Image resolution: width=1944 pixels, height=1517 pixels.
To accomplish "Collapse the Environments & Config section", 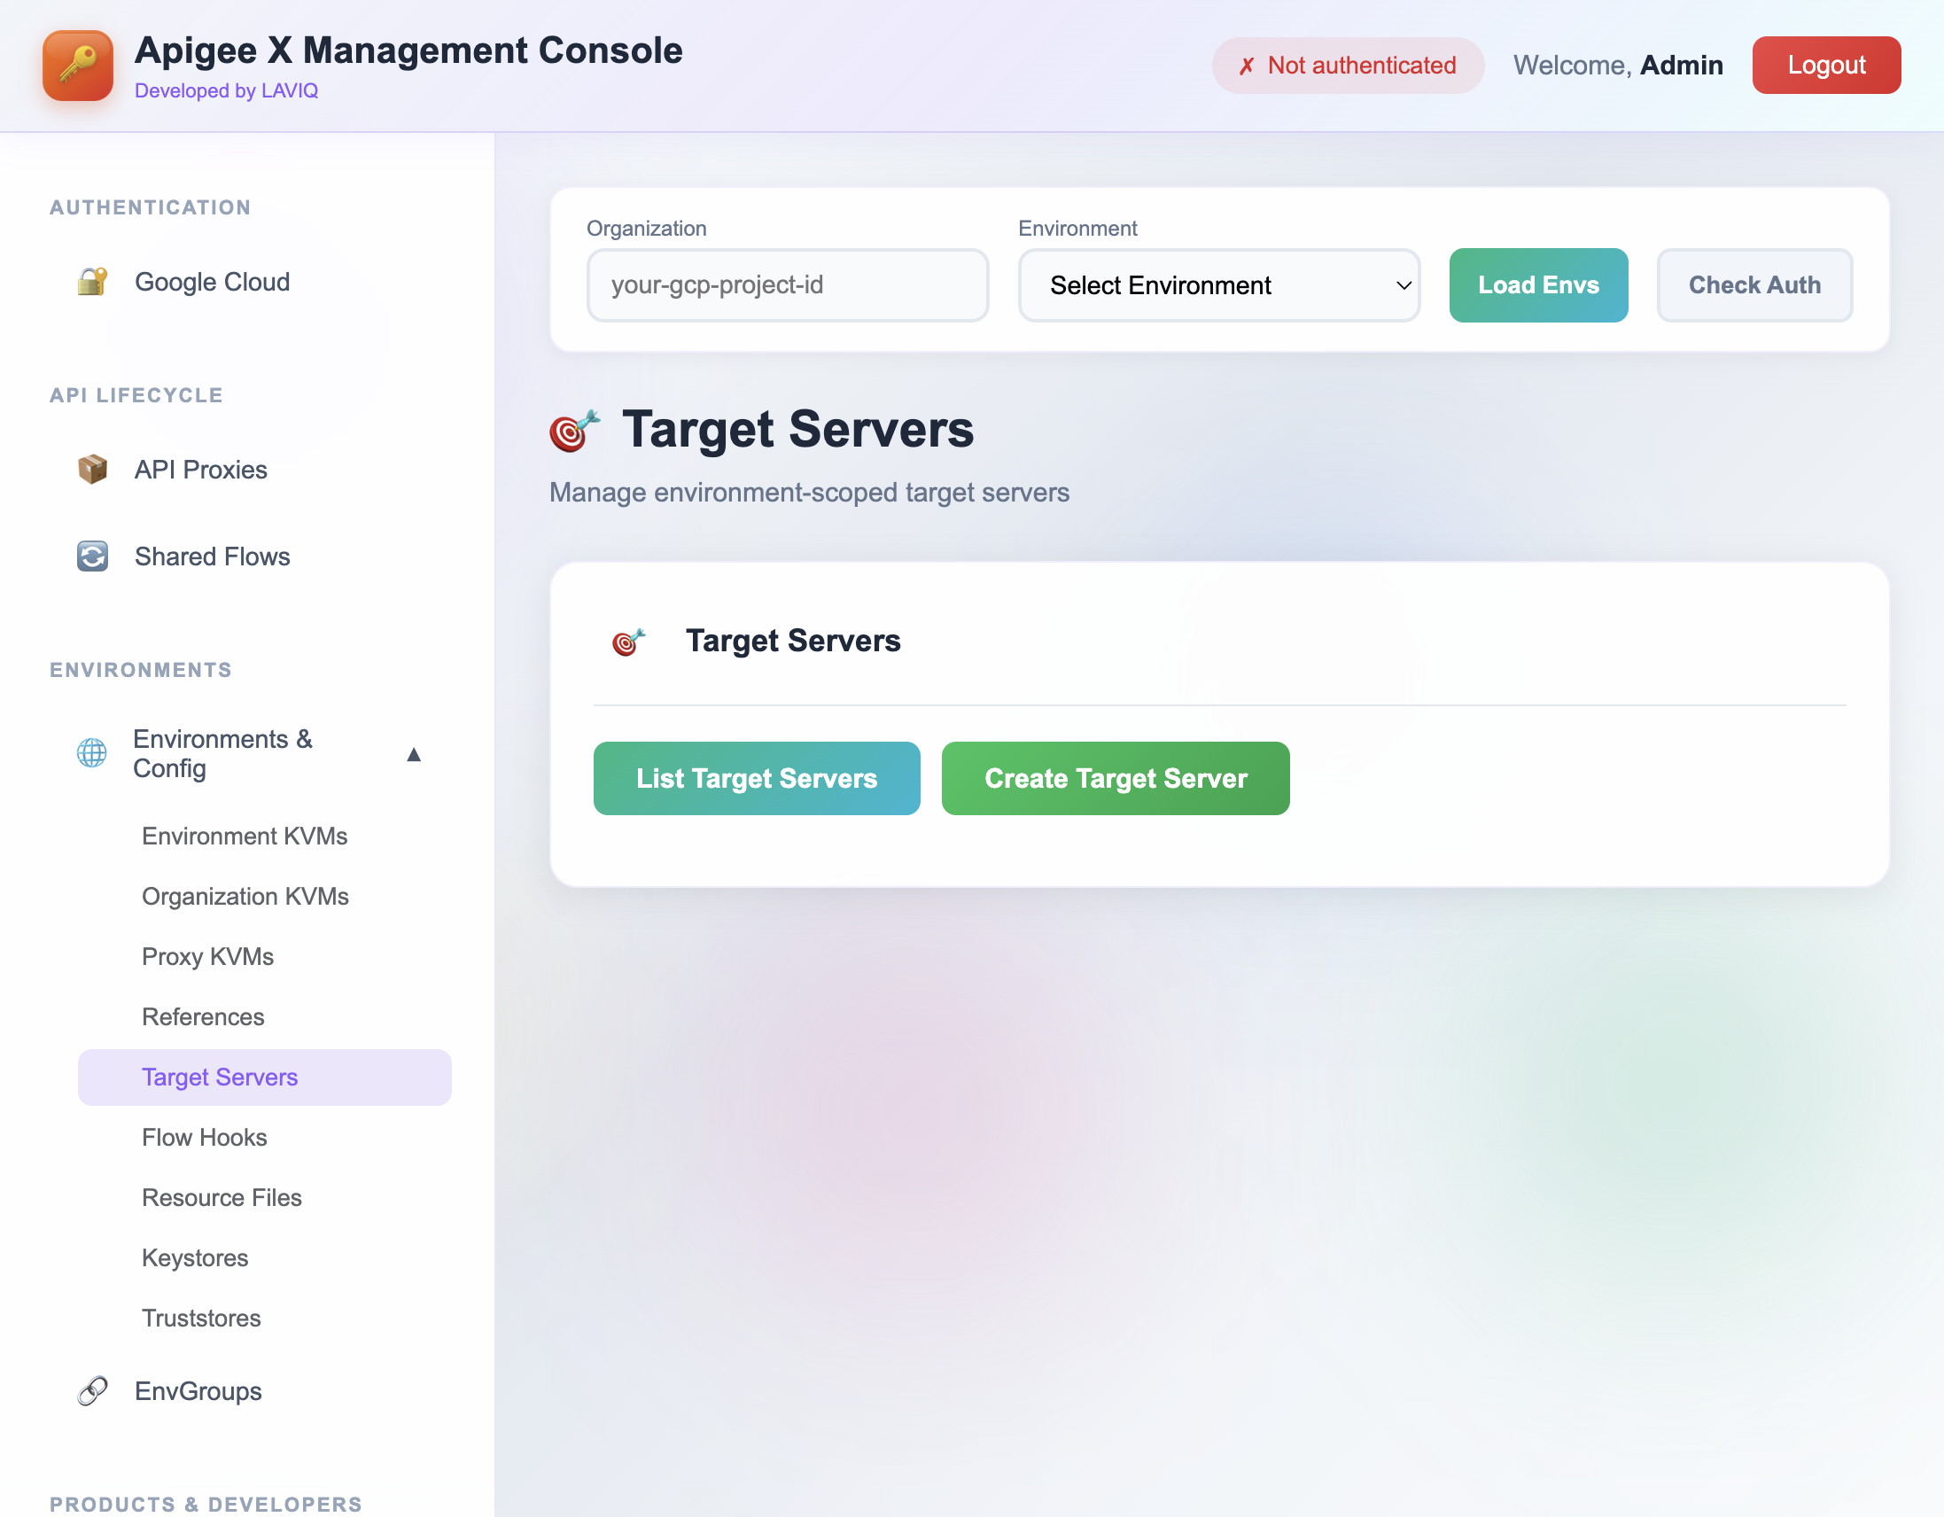I will point(414,754).
